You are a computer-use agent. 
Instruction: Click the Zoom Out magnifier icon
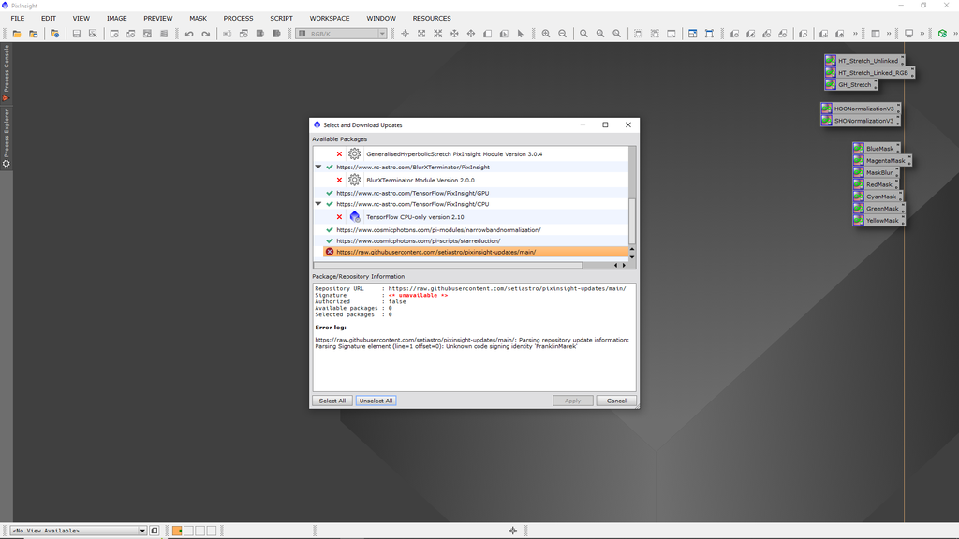tap(562, 34)
